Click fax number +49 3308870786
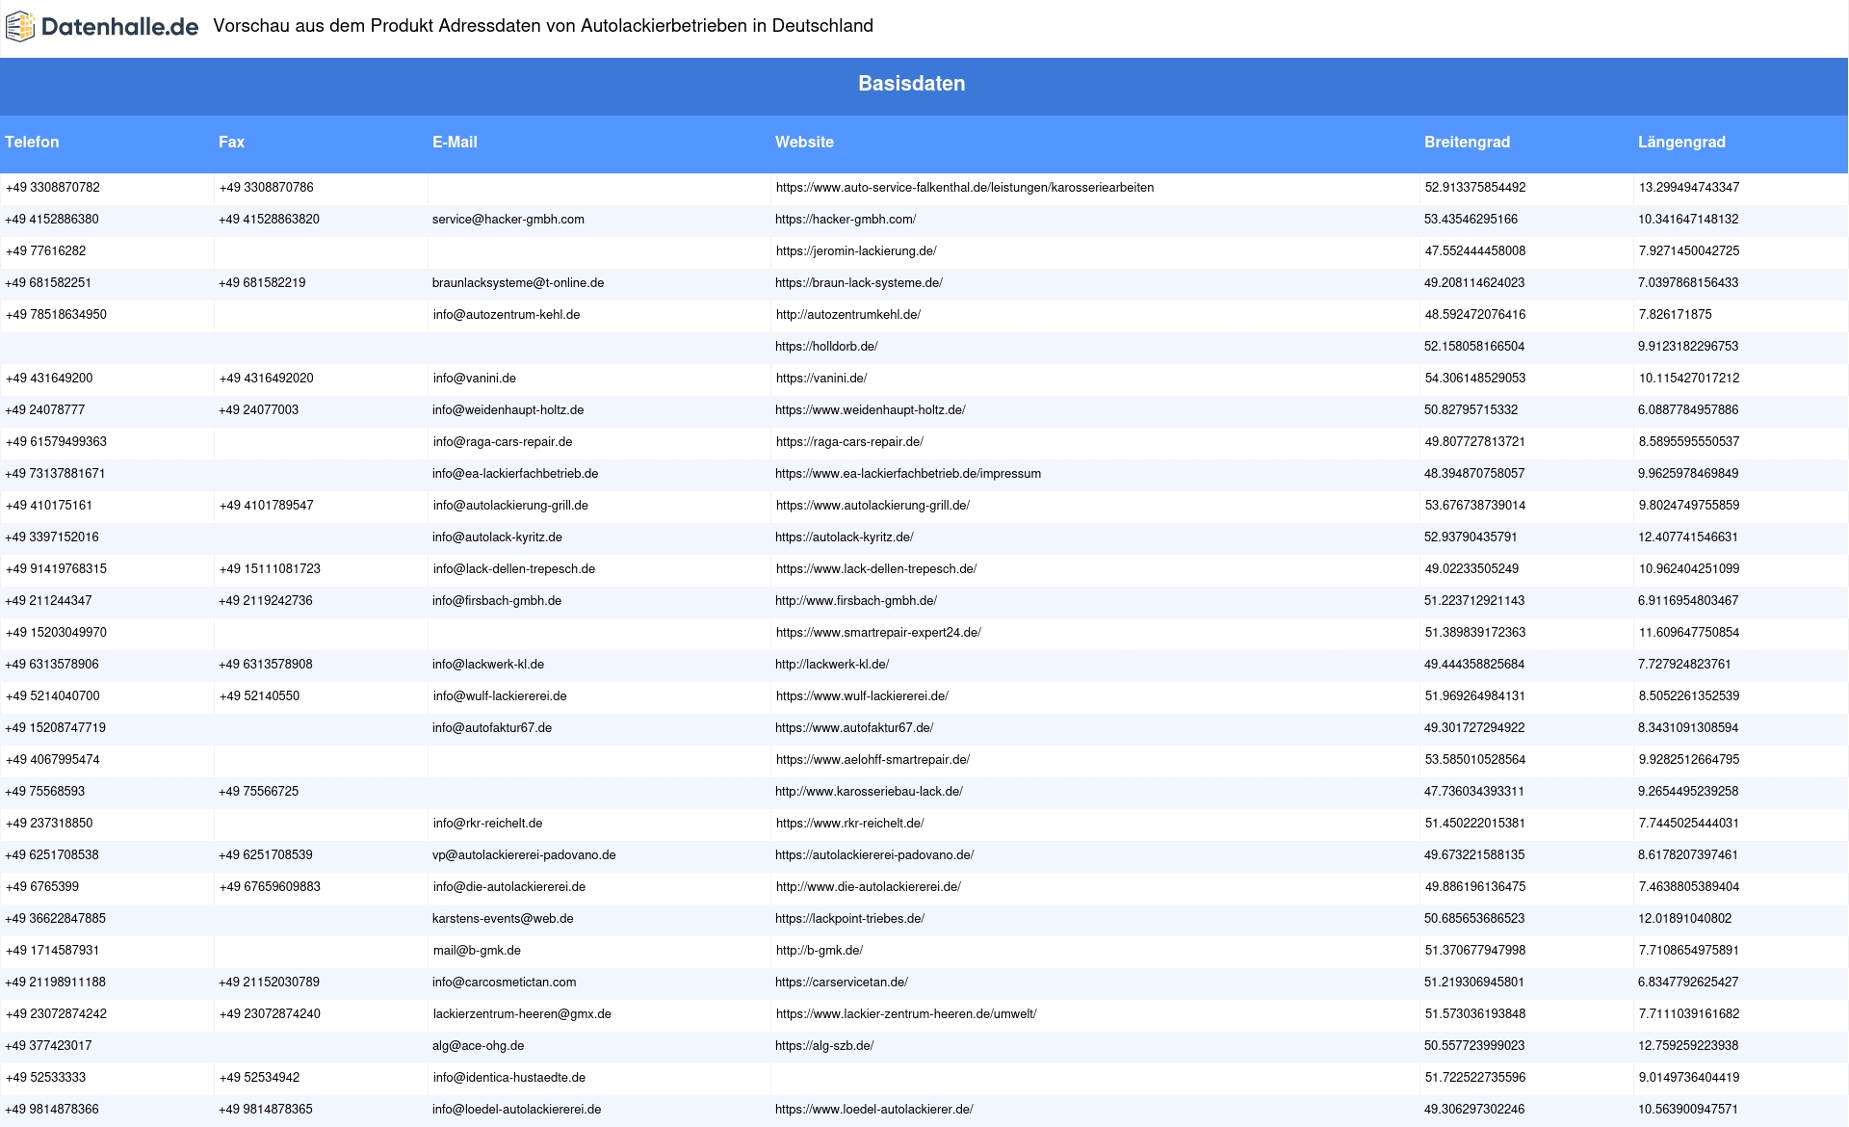1849x1127 pixels. 267,188
